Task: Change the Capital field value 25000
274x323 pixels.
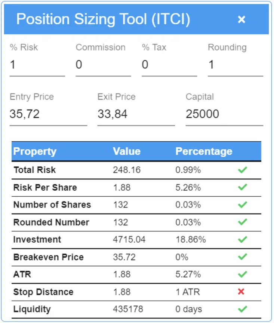Action: coord(224,114)
